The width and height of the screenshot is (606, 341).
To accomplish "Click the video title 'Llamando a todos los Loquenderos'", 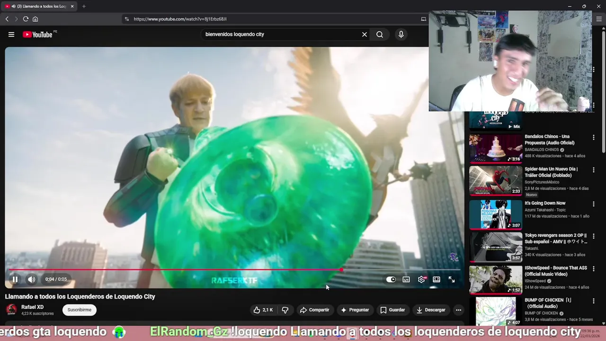I will click(80, 296).
